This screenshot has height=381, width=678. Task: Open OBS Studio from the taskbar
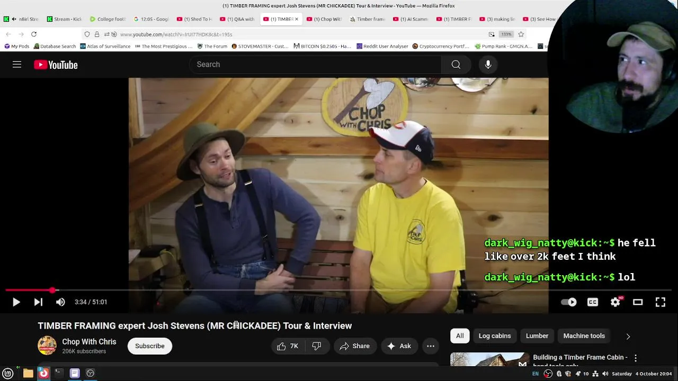[90, 373]
